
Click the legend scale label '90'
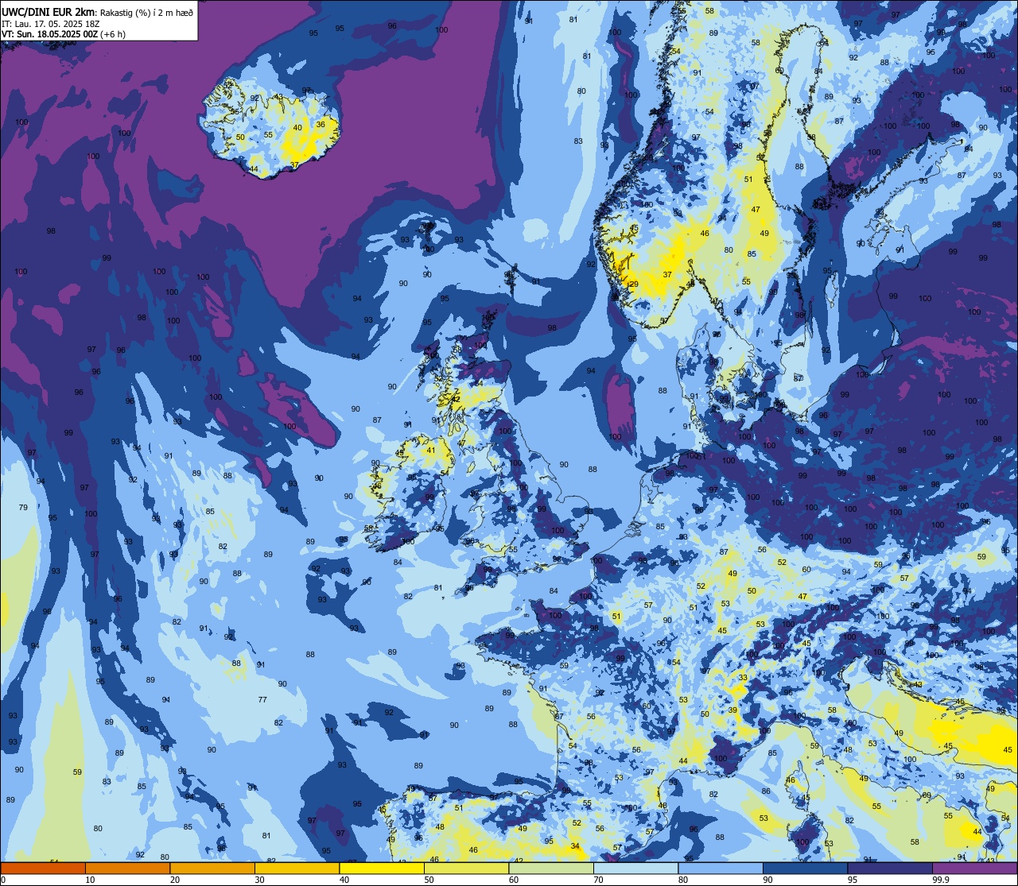767,880
